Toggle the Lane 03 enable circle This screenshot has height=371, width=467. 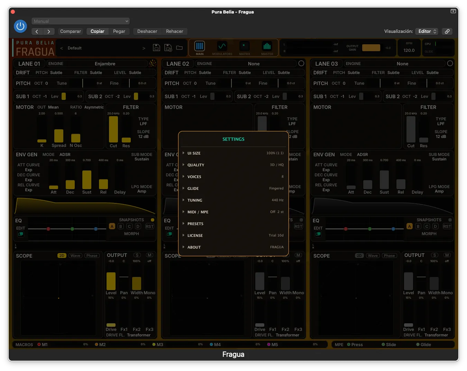(450, 63)
